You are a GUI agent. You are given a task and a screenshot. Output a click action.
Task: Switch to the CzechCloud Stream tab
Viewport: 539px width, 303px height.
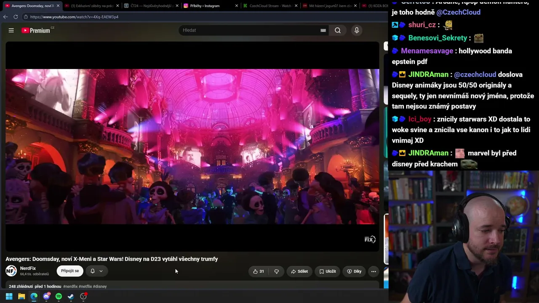270,6
